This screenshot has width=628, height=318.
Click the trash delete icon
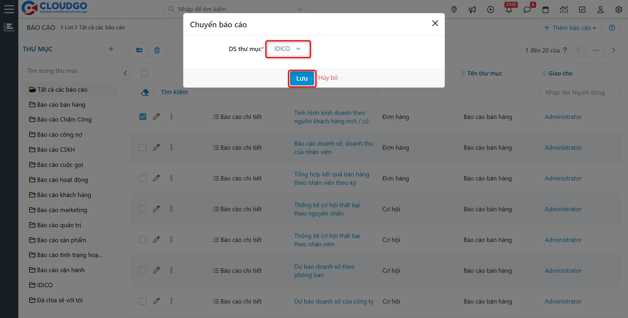point(157,50)
